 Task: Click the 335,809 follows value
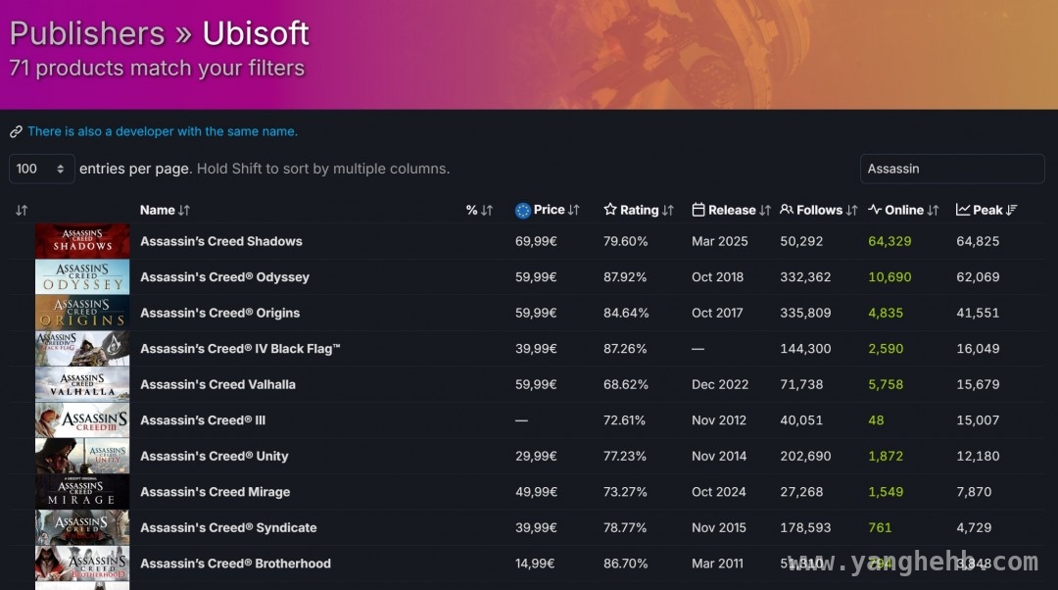pyautogui.click(x=805, y=313)
